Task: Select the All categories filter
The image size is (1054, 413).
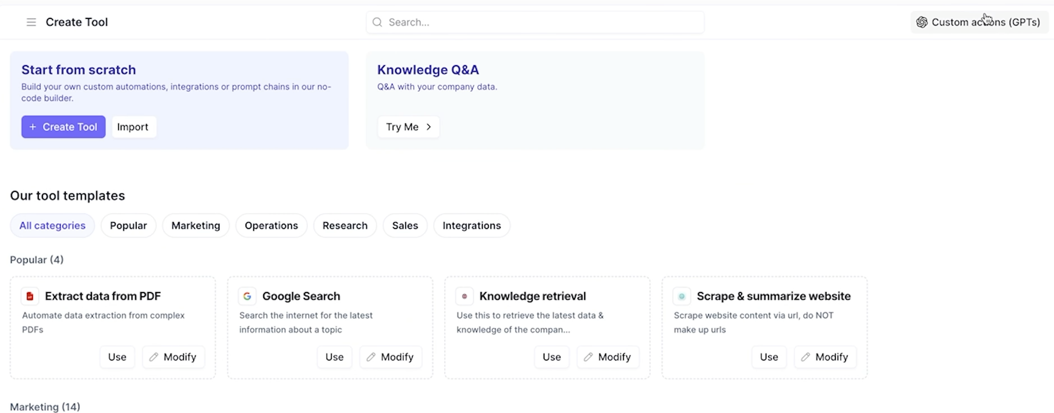Action: coord(52,225)
